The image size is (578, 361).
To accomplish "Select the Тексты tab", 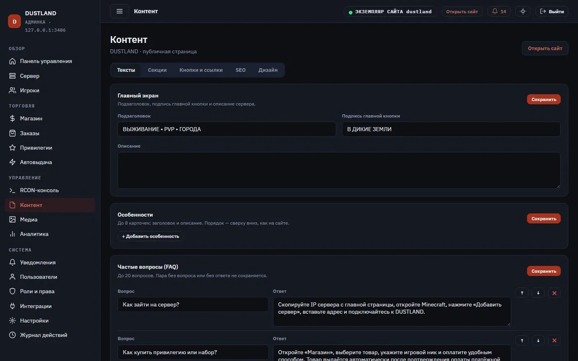I will [x=126, y=70].
